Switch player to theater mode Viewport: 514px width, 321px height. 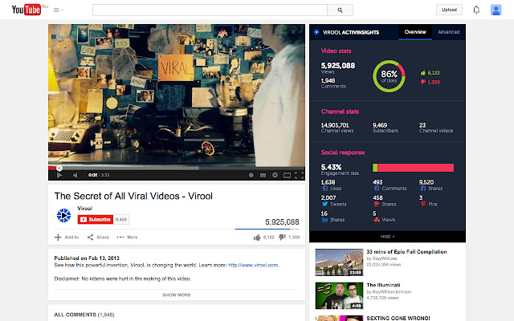(287, 175)
